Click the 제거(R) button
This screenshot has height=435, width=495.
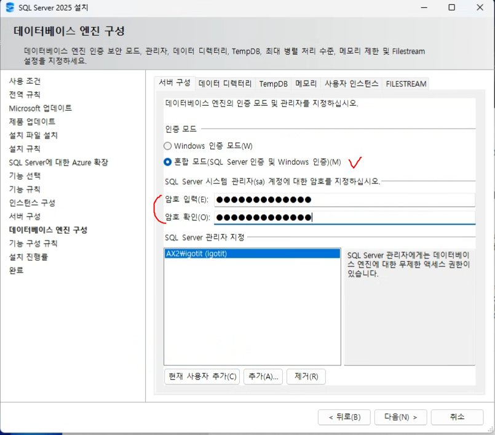[306, 377]
